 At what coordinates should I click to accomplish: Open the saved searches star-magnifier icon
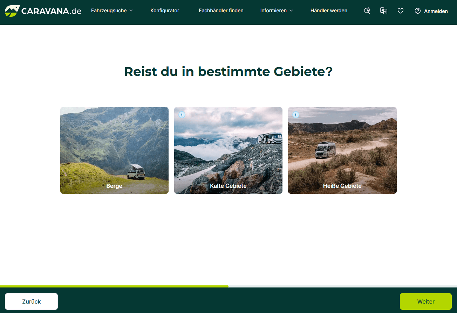pyautogui.click(x=367, y=11)
